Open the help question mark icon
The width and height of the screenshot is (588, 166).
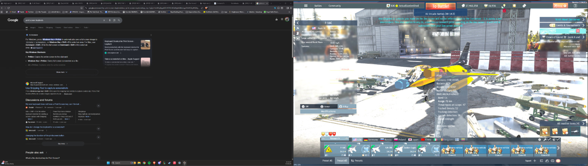click(x=575, y=6)
